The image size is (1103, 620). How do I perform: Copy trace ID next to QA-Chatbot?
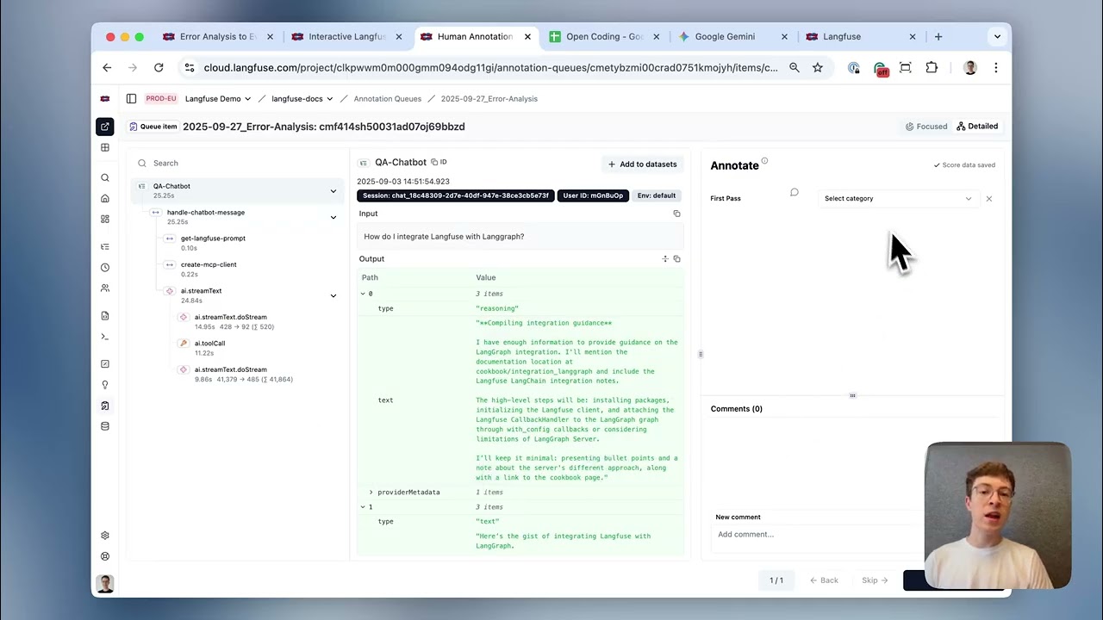point(439,162)
